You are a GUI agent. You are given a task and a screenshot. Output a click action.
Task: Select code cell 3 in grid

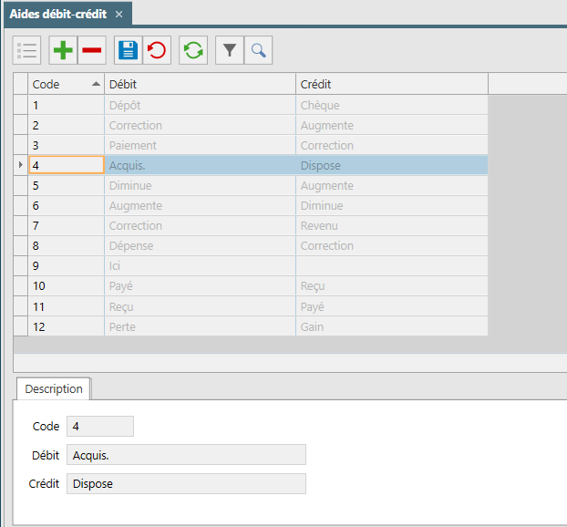[67, 145]
